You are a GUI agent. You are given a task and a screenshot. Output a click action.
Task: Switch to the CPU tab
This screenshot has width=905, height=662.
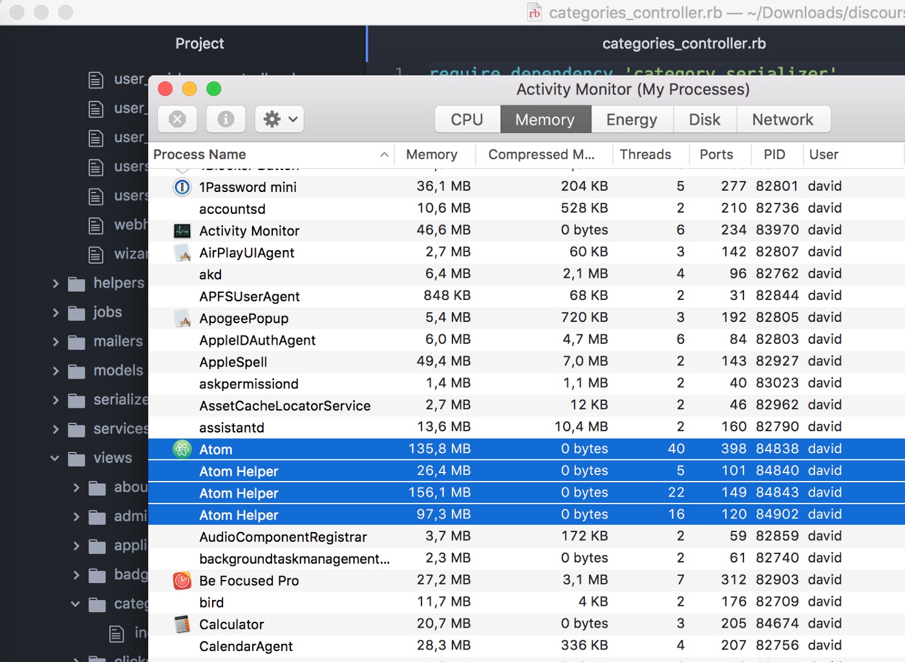coord(467,120)
